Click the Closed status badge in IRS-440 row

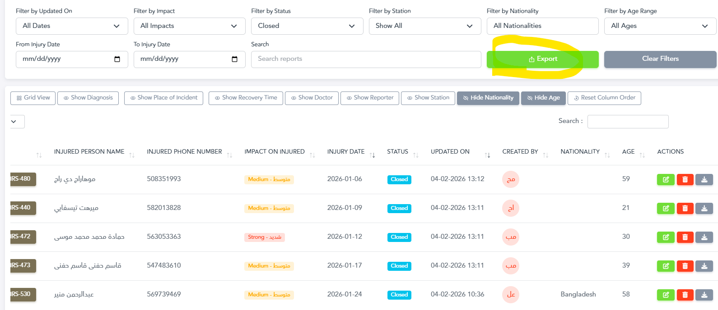click(399, 208)
